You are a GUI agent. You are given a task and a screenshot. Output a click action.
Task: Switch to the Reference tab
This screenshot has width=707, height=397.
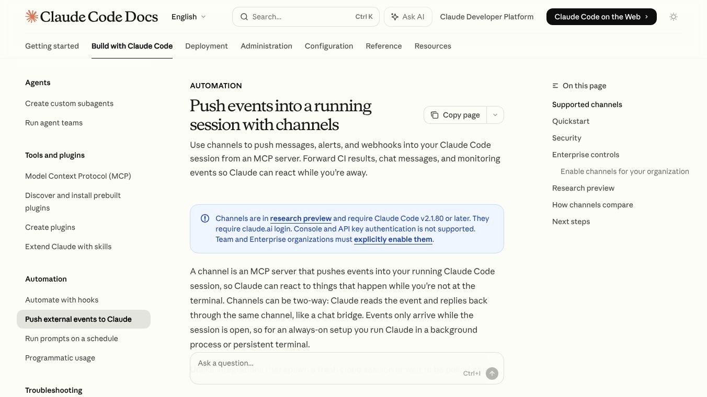coord(384,46)
